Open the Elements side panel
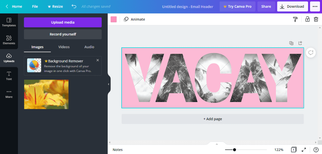 (9, 40)
